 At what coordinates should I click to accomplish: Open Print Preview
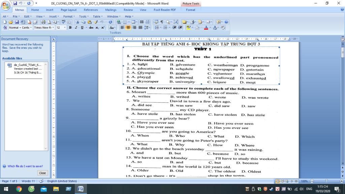pos(49,22)
